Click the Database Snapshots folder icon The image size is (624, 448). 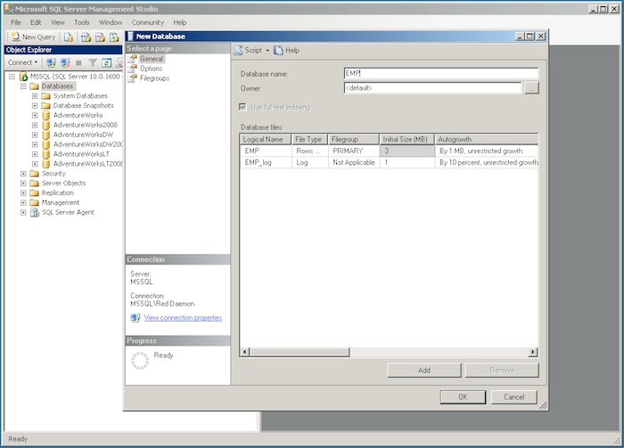(45, 105)
